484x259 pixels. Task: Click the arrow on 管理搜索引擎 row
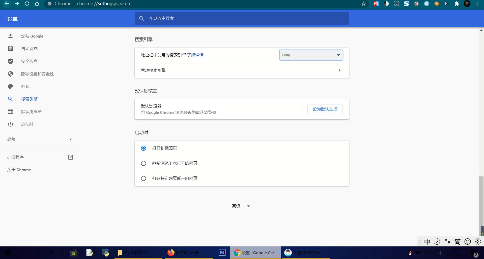pyautogui.click(x=339, y=70)
